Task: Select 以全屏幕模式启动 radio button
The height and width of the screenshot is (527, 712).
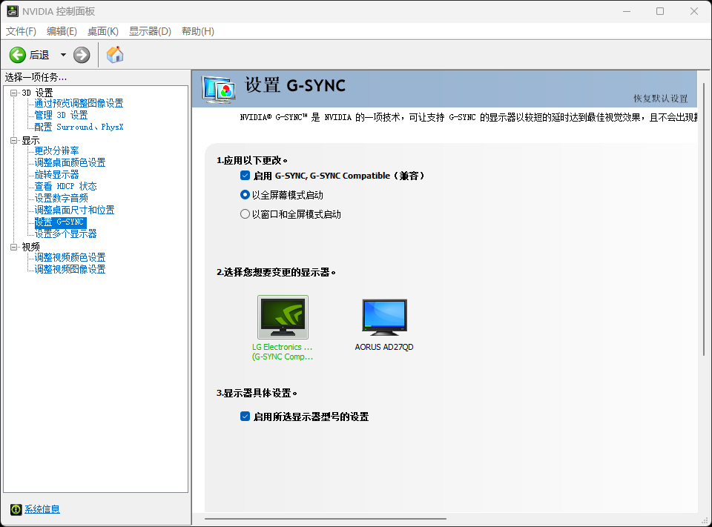Action: click(245, 194)
